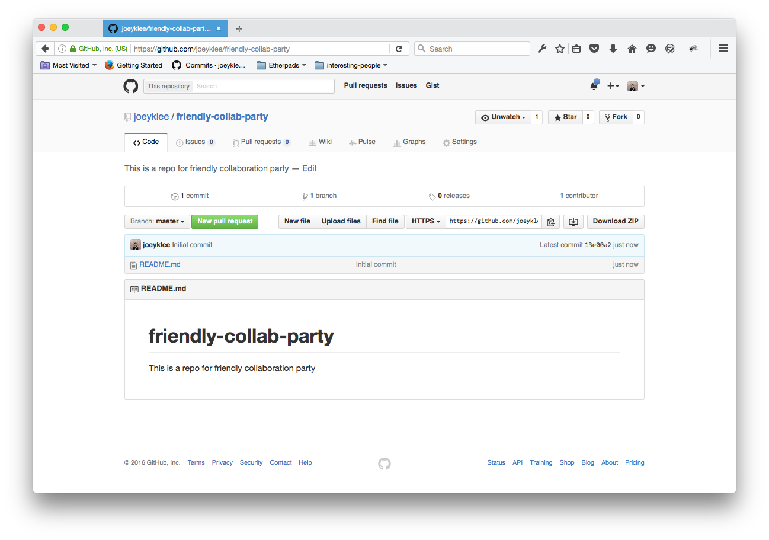The image size is (769, 540).
Task: Star the friendly-collab-party repository
Action: coord(565,117)
